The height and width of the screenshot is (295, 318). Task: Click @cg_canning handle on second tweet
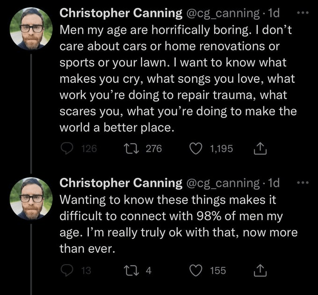pos(223,182)
